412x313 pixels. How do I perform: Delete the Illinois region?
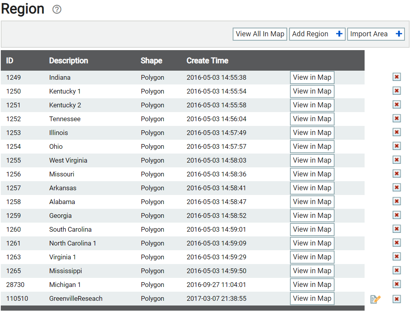[397, 132]
